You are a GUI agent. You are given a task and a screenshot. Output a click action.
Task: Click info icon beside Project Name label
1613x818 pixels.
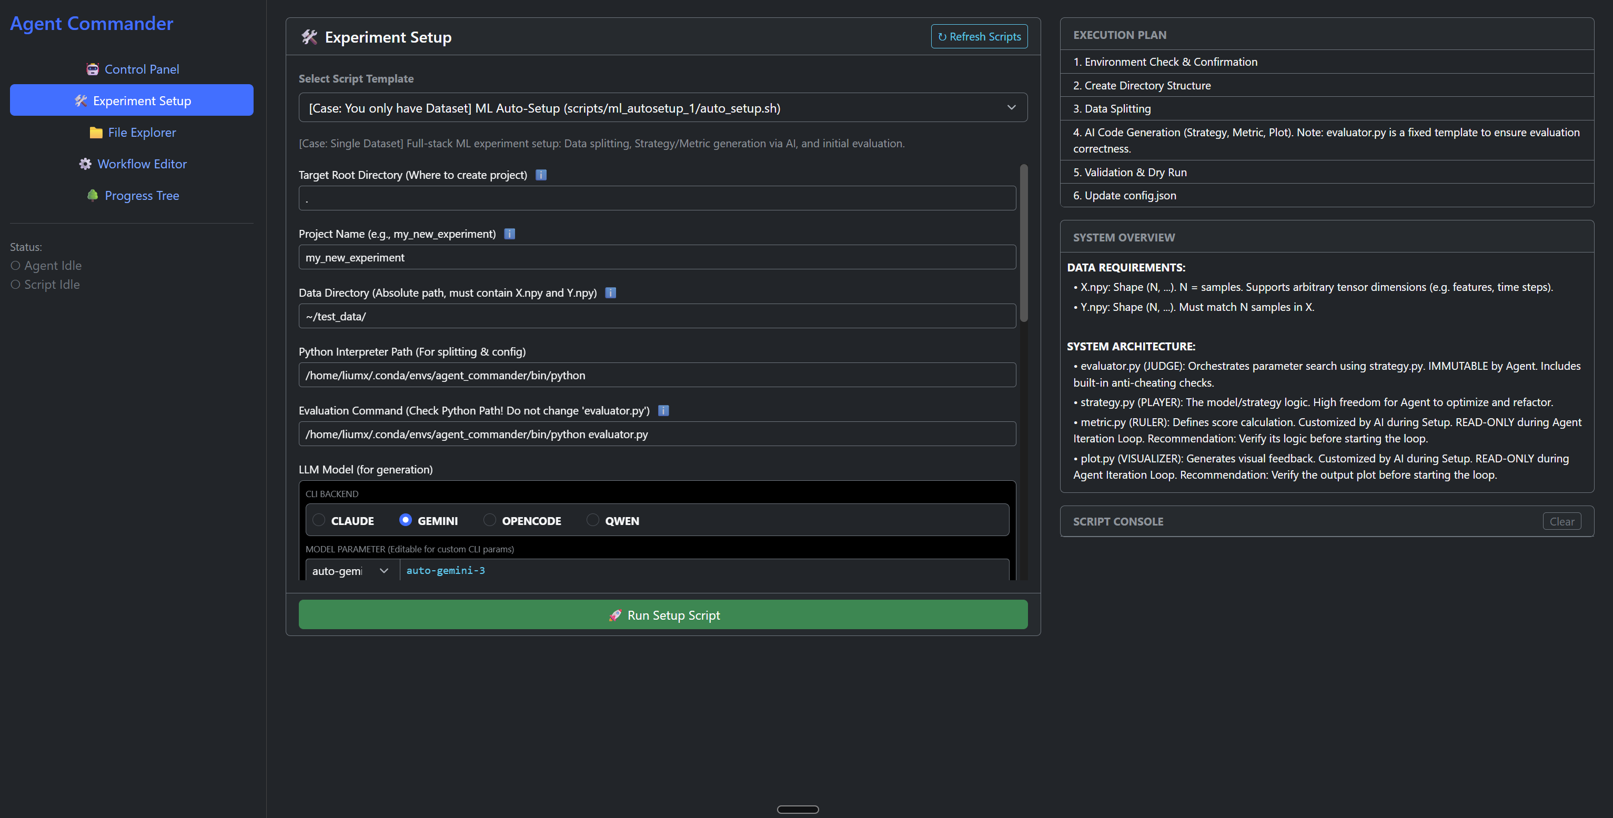point(510,234)
